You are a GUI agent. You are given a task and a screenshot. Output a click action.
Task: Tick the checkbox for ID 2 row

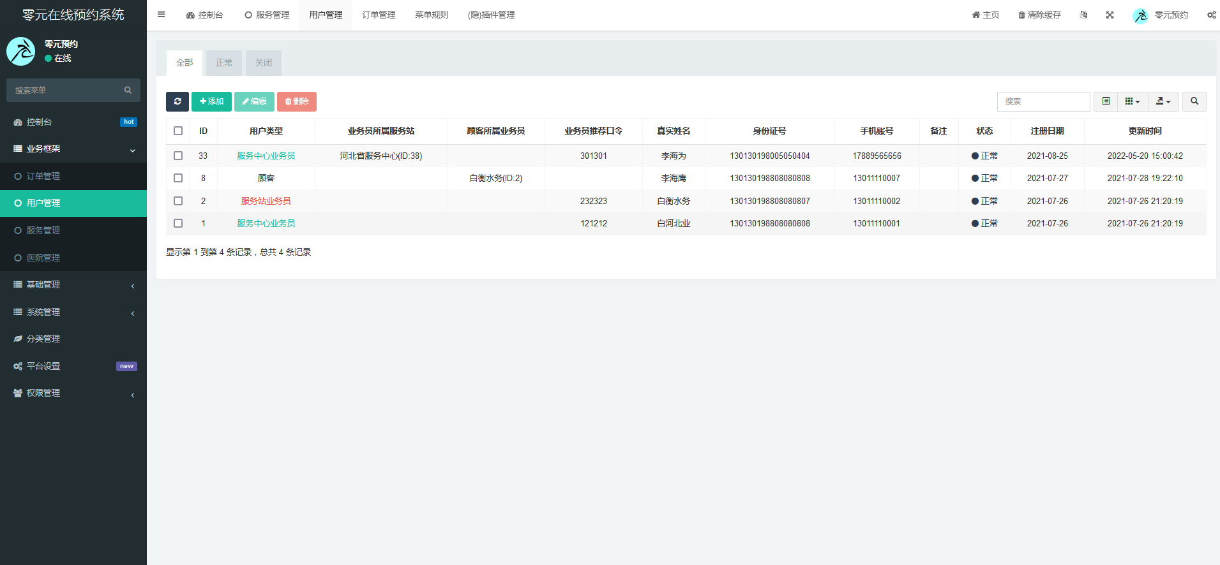click(x=178, y=201)
